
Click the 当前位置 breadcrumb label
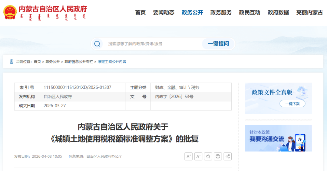[x=24, y=62]
